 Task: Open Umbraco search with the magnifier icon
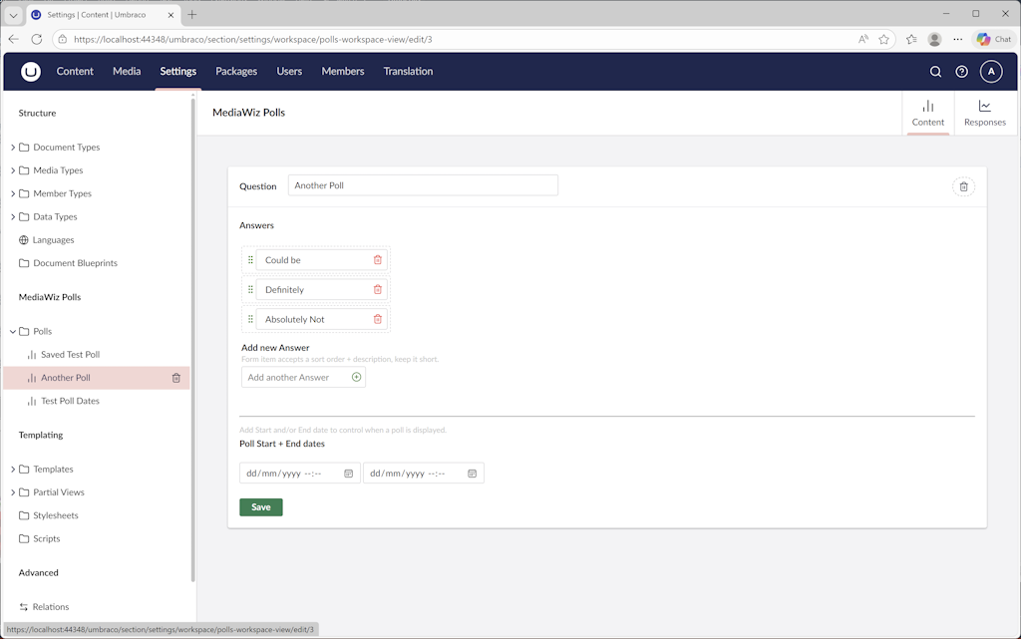pyautogui.click(x=935, y=71)
